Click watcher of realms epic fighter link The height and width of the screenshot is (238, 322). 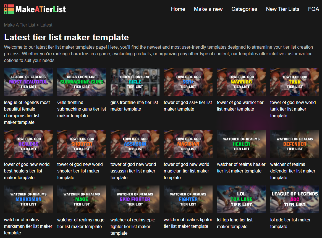(x=133, y=226)
